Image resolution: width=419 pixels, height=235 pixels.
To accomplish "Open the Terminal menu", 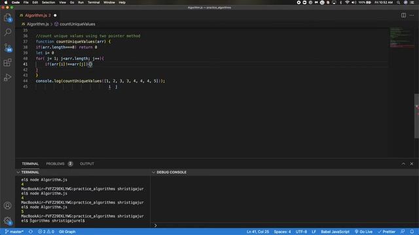I will (x=94, y=3).
